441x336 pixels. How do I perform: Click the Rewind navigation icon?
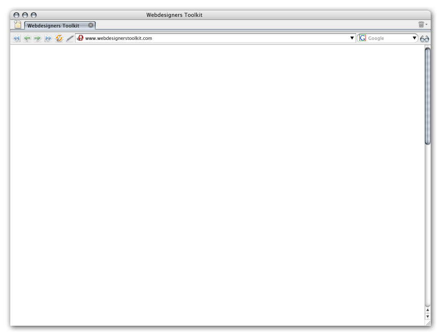[16, 38]
